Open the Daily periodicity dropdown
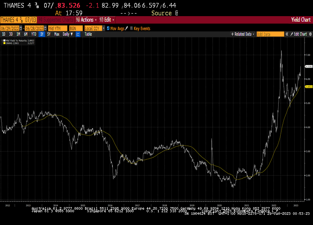Viewport: 313px width, 225px height. pyautogui.click(x=68, y=34)
